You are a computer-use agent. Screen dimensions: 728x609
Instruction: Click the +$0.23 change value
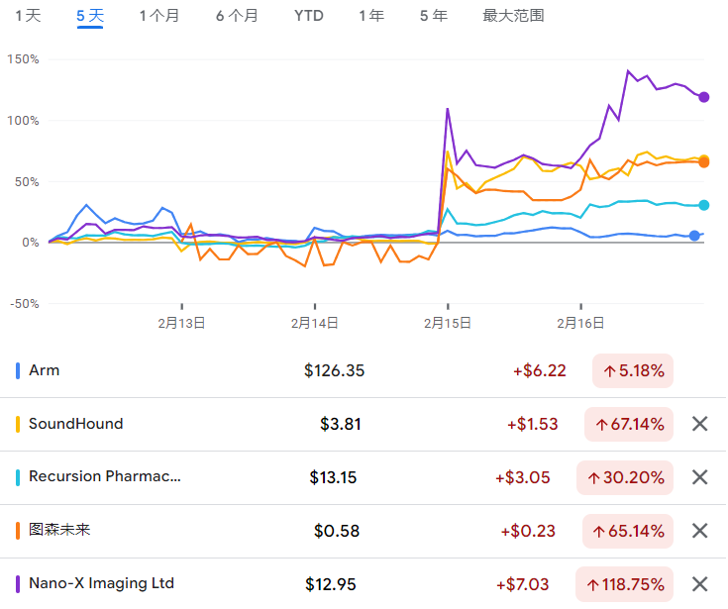(x=528, y=531)
